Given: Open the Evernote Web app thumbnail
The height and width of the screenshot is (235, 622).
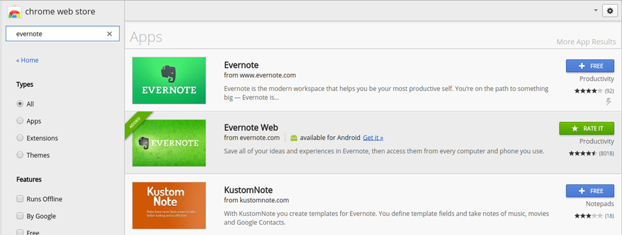Looking at the screenshot, I should click(x=169, y=143).
